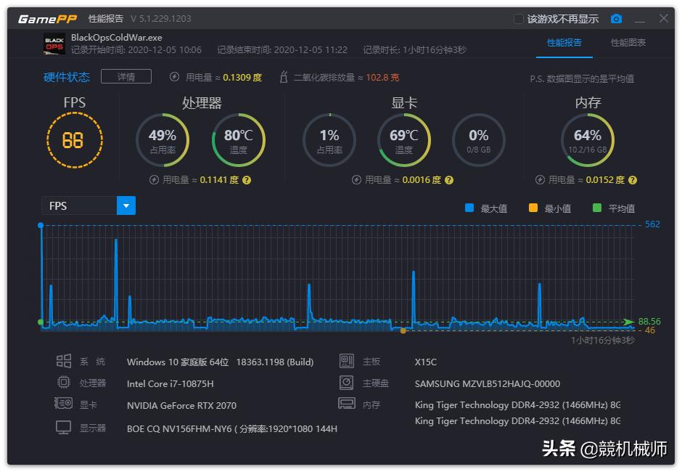Click the help icon beside processor power usage

pyautogui.click(x=247, y=180)
